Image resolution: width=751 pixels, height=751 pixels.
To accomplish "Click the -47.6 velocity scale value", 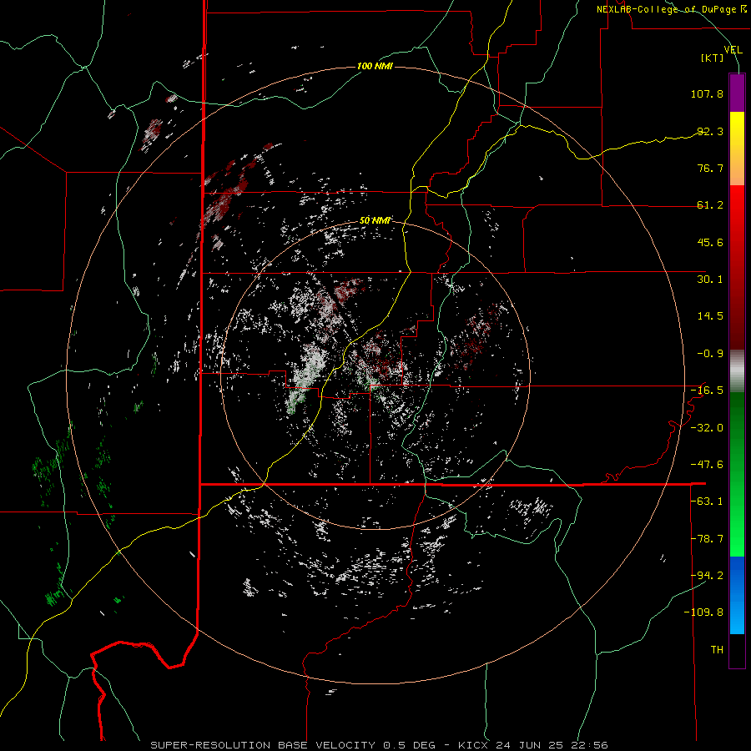I will tap(707, 465).
